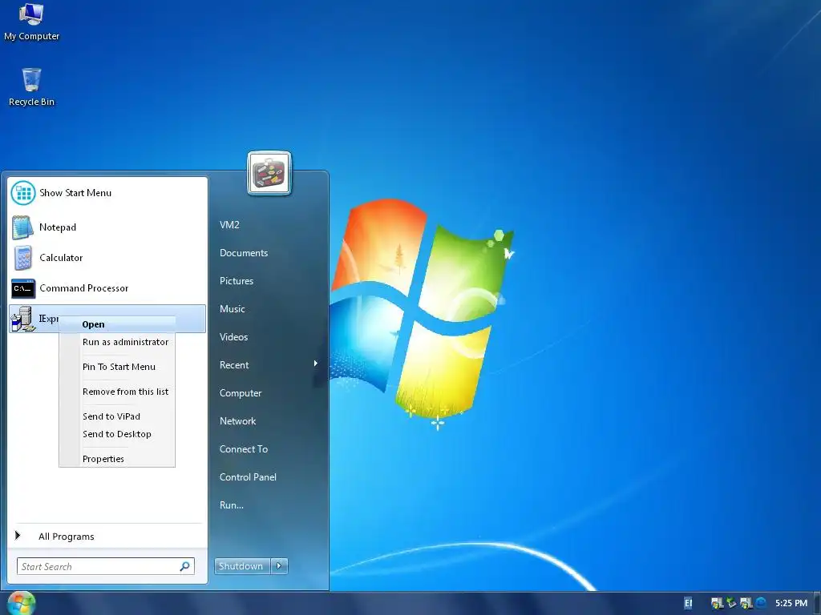Choose Pin To Start Menu
The height and width of the screenshot is (615, 821).
pyautogui.click(x=117, y=367)
